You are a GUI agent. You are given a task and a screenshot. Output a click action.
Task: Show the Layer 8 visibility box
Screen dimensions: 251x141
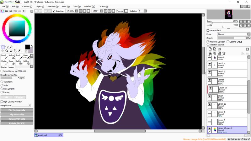(x=209, y=112)
